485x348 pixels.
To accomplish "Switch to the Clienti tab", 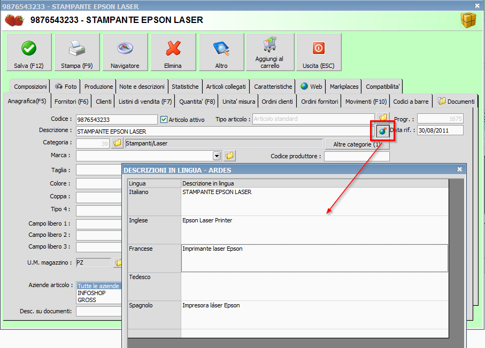I will tap(104, 102).
